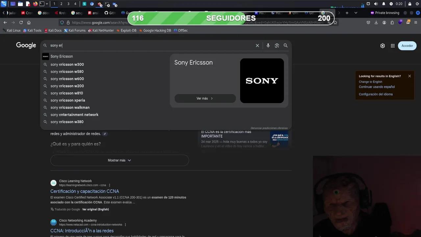Image resolution: width=421 pixels, height=237 pixels.
Task: Open the OffSec bookmark
Action: 181,30
